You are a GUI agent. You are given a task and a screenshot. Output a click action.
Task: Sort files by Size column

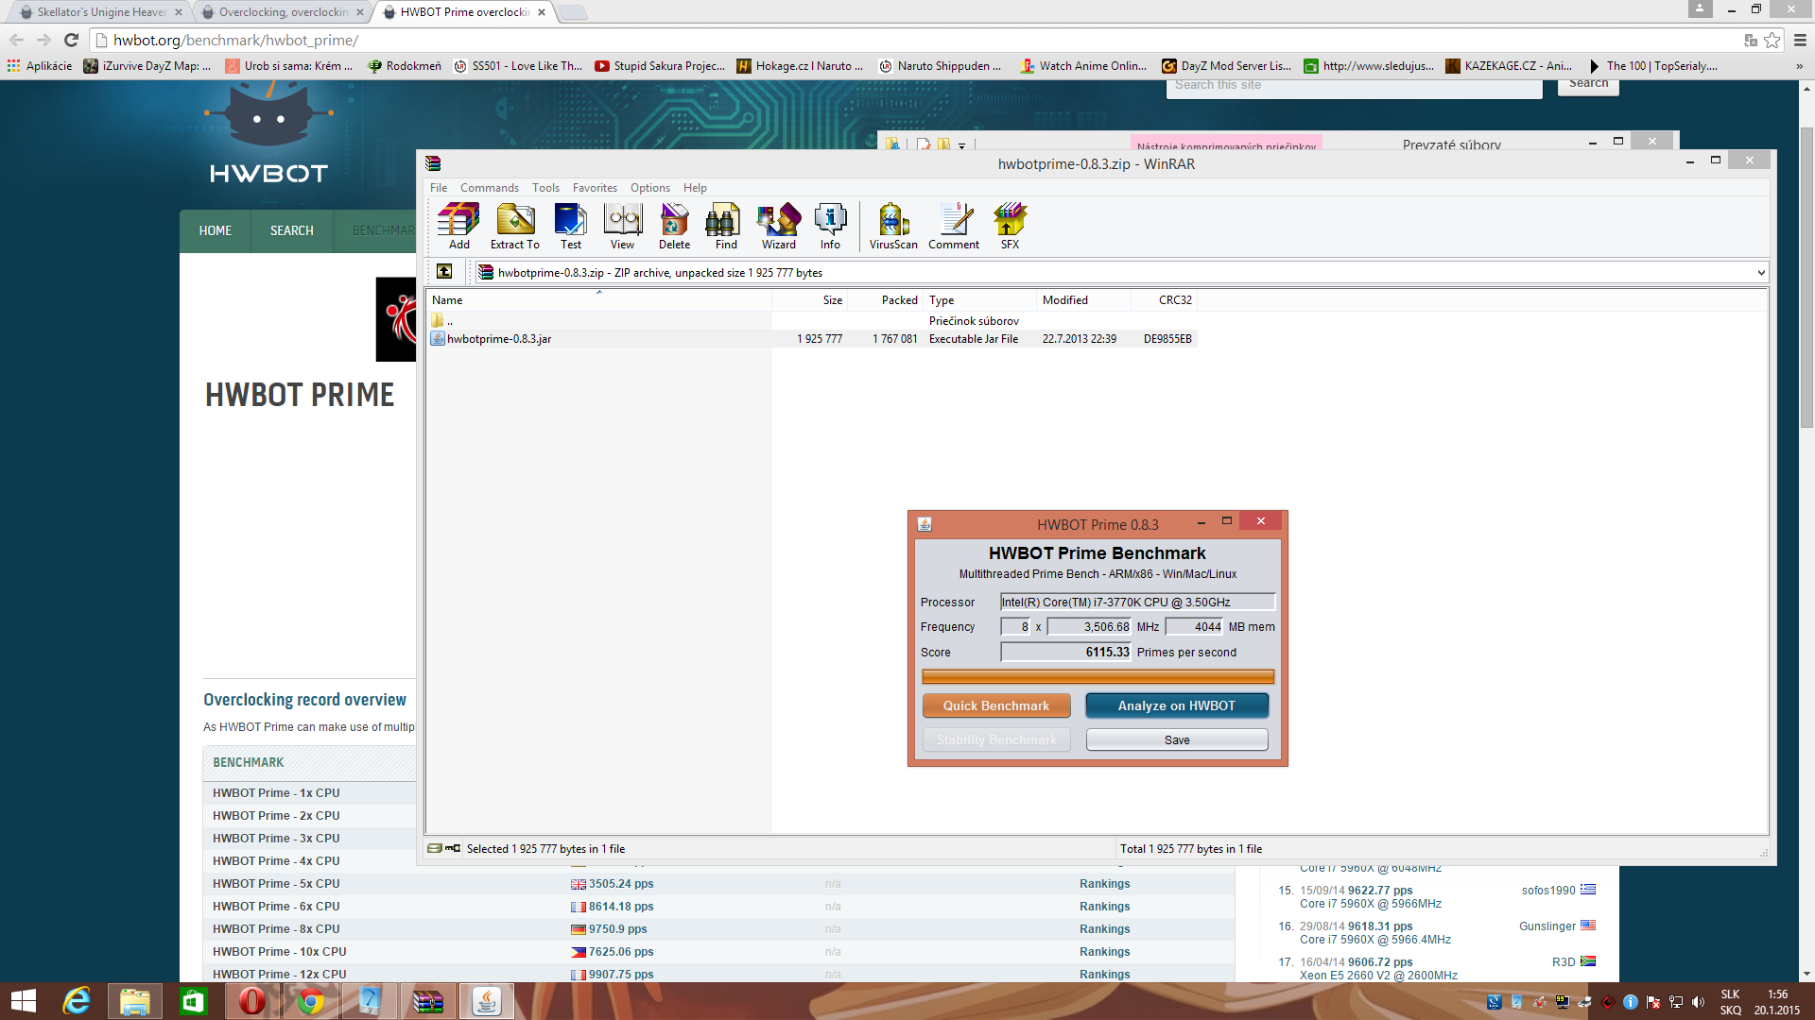coord(810,300)
